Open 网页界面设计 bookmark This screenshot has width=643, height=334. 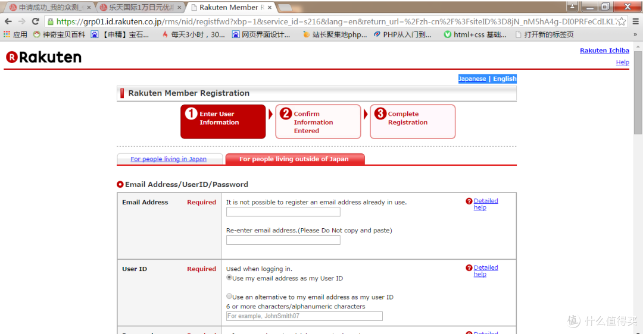(x=261, y=34)
